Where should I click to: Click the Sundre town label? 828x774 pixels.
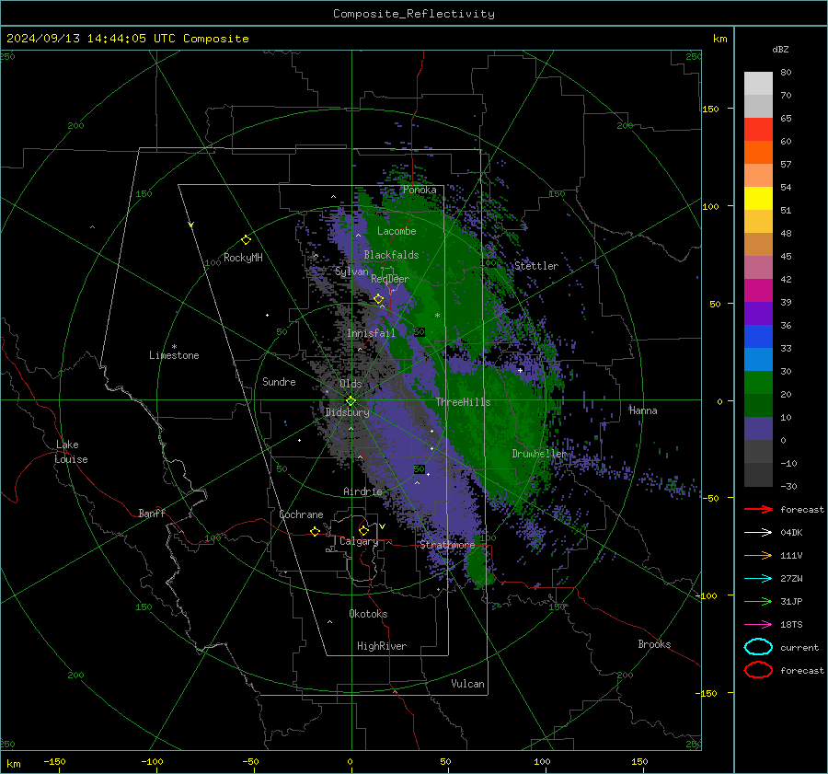279,382
